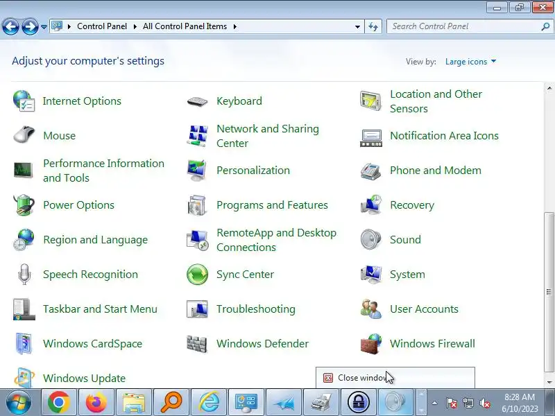Launch Firefox from the taskbar
Screen dimensions: 555x416
tap(96, 403)
